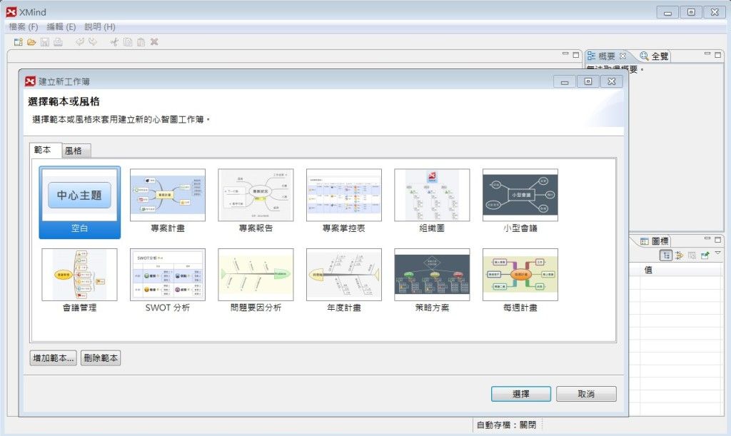Select the 圖標 panel tab
Screen dimensions: 731x436
[x=655, y=240]
